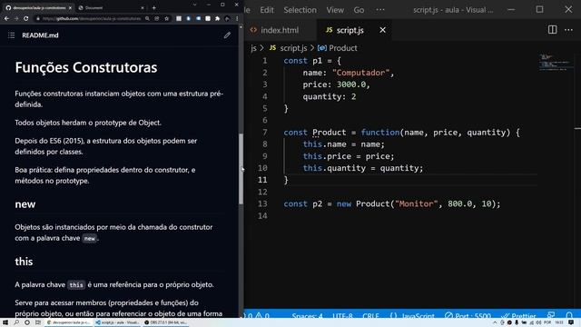Click the function keyword on line 7
581x327 pixels.
[380, 133]
